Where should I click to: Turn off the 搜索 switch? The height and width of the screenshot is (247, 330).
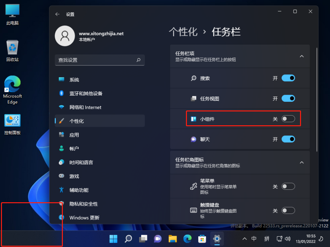coord(288,78)
